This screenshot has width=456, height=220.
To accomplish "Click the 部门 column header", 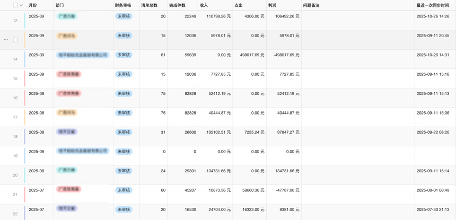I will tap(60, 5).
